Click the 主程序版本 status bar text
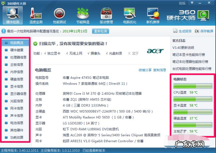 pos(20,151)
